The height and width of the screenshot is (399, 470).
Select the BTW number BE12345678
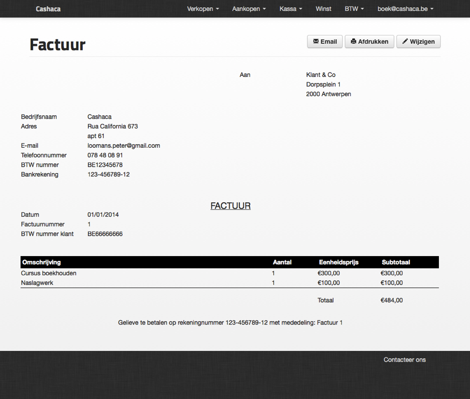coord(105,165)
